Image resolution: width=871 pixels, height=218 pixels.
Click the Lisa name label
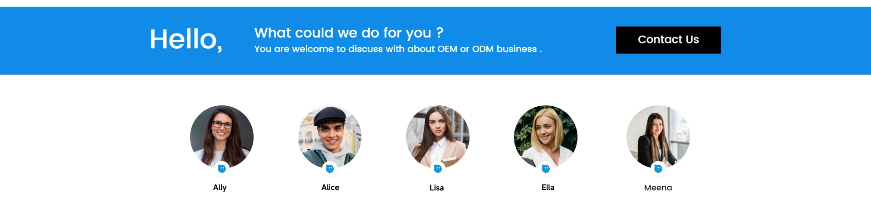436,188
